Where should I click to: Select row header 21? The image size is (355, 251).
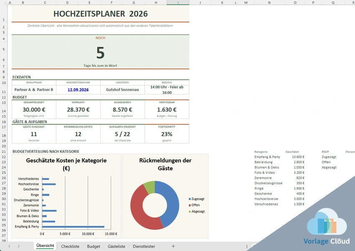pos(4,152)
